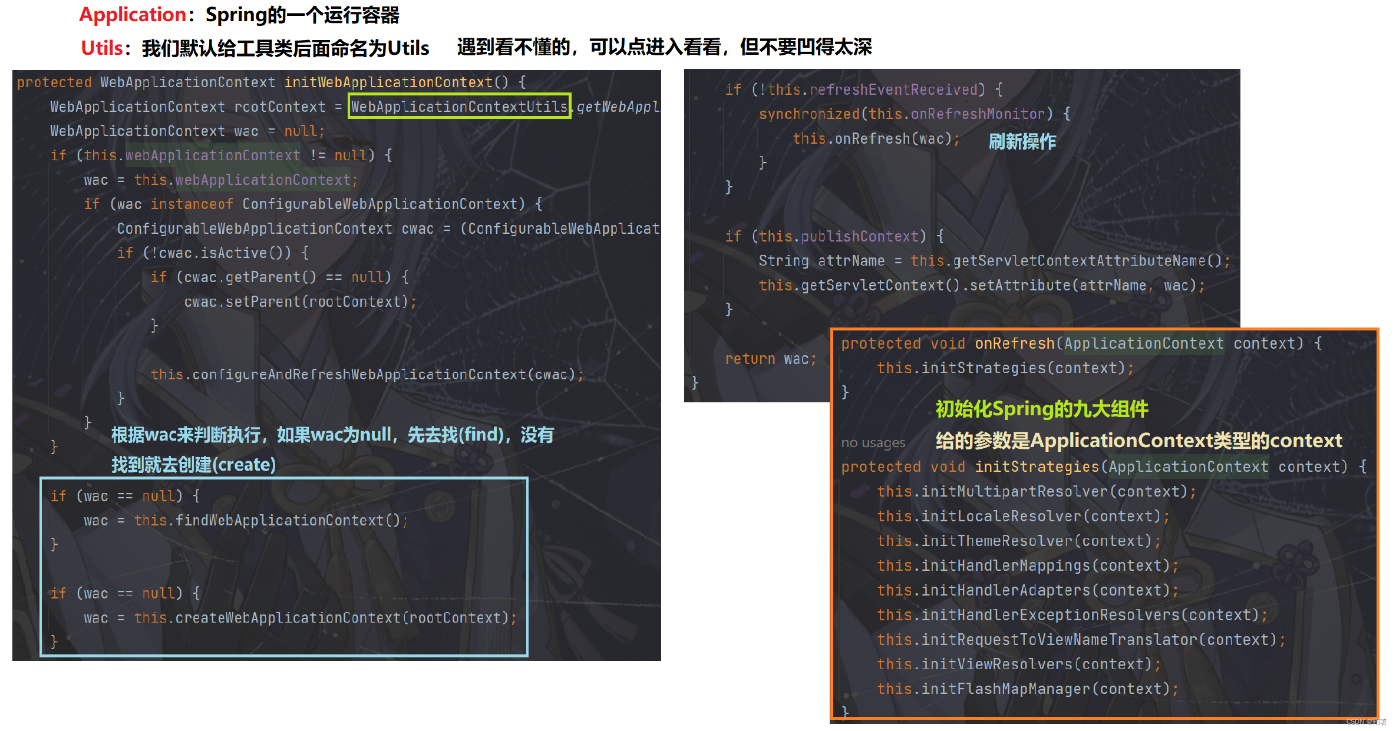1396x731 pixels.
Task: Click the initRequestToViewNameTranslator(context) line
Action: 1081,640
